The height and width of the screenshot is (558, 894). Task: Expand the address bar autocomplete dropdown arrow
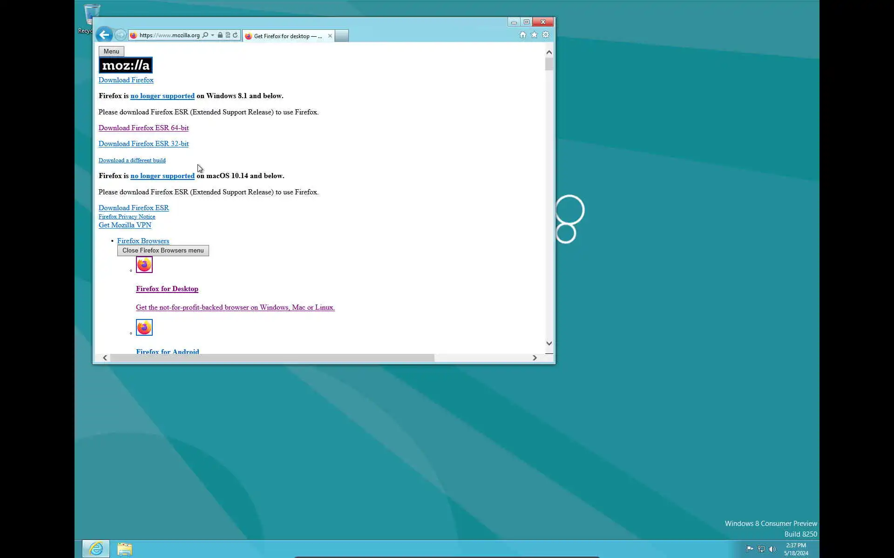click(213, 35)
